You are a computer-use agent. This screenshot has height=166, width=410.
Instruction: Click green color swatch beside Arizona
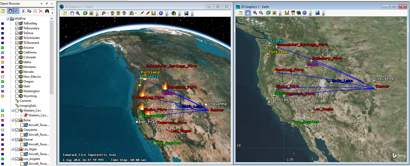pos(2,48)
